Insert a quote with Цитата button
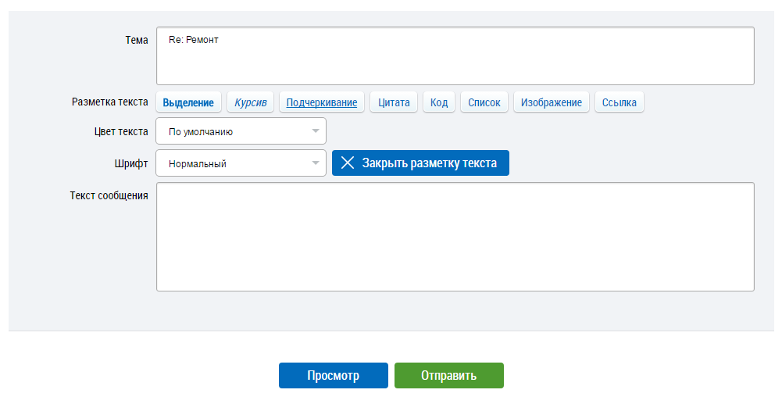 tap(394, 102)
